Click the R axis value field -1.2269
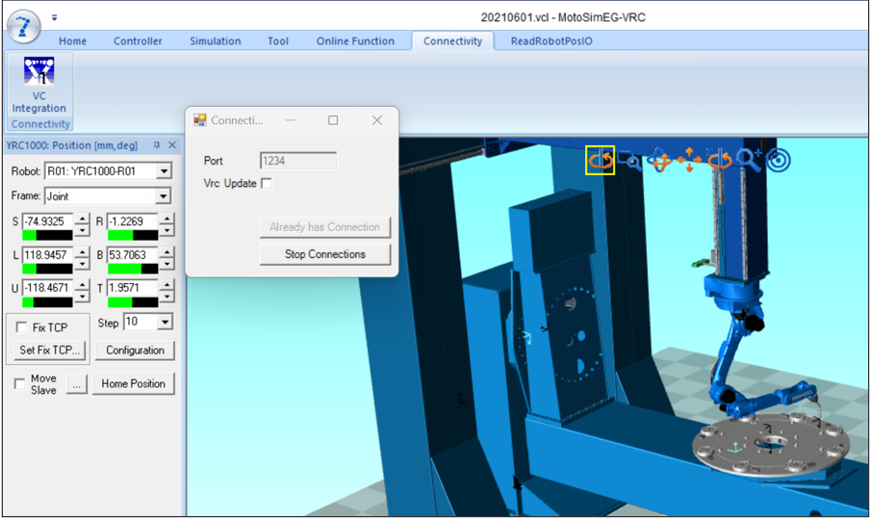 (133, 221)
